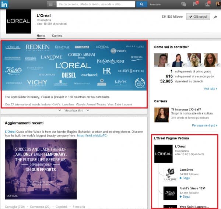Image resolution: width=221 pixels, height=209 pixels.
Task: Click Condividi on the update
Action: click(x=61, y=207)
